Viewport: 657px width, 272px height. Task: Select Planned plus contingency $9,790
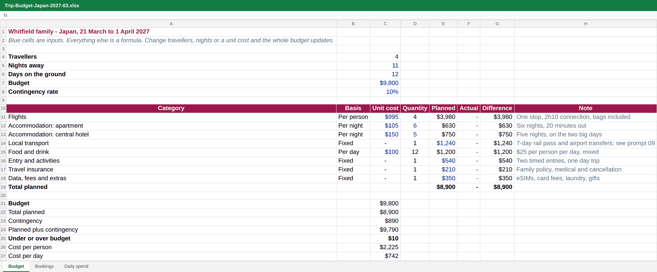[385, 230]
